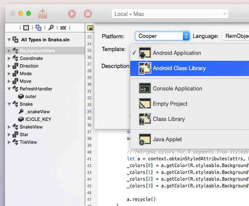Click the let a = context.obtainStyledAttributes line

point(188,159)
